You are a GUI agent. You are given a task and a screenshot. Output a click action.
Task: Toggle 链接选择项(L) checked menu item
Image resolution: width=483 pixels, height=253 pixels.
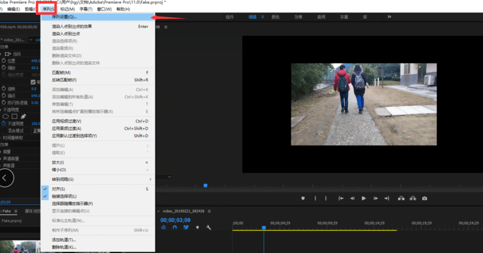pos(64,196)
